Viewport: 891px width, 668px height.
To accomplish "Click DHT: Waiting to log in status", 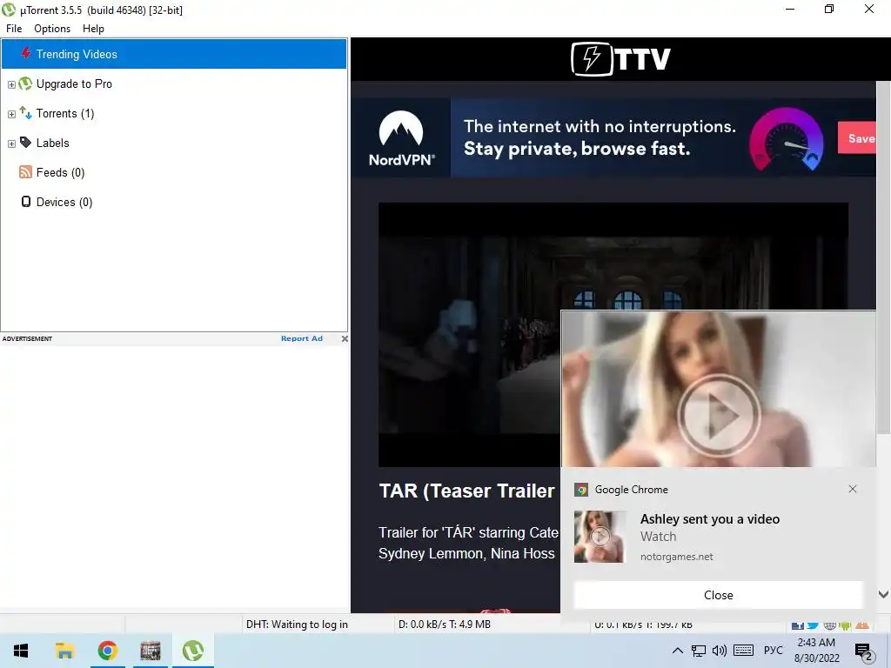I will pos(297,625).
